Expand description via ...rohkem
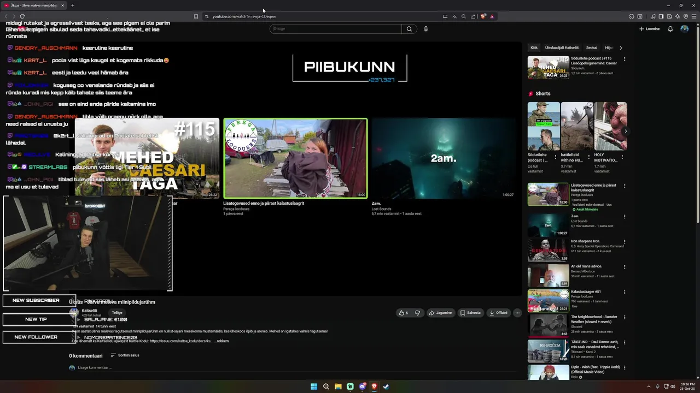Image resolution: width=700 pixels, height=393 pixels. click(x=221, y=341)
